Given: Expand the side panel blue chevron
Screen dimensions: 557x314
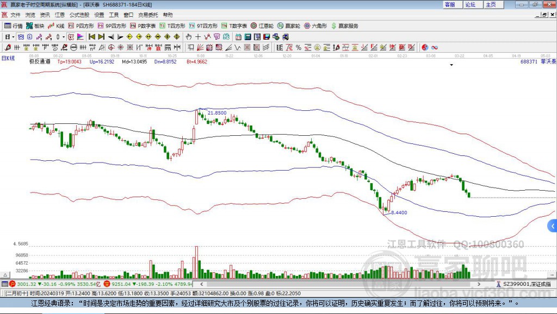Looking at the screenshot, I should (553, 226).
